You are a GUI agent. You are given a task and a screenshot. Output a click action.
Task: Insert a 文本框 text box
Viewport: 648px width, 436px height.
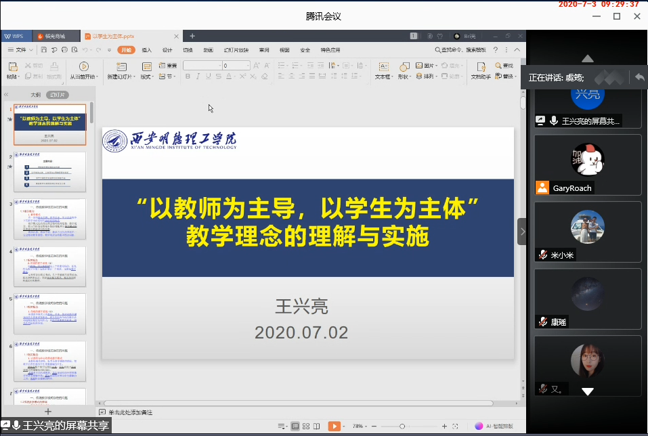tap(383, 66)
